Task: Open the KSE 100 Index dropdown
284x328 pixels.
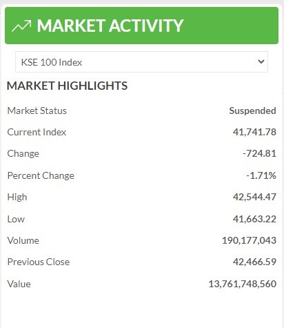Action: pyautogui.click(x=141, y=62)
